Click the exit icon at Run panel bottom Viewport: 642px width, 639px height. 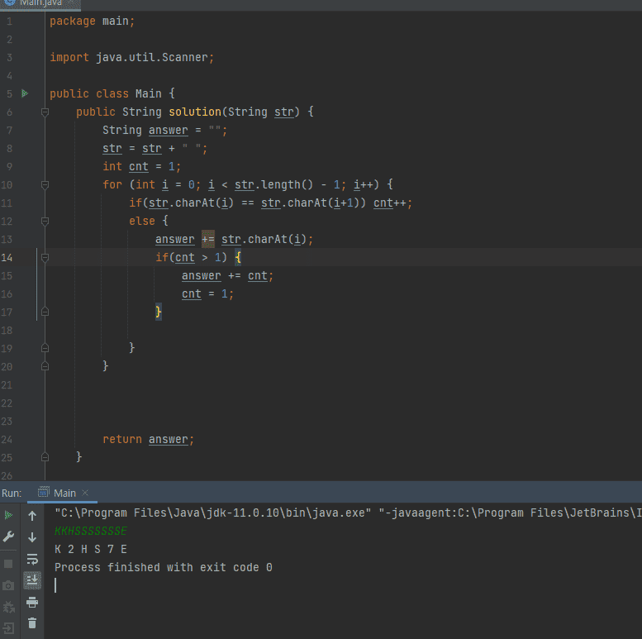[9, 628]
